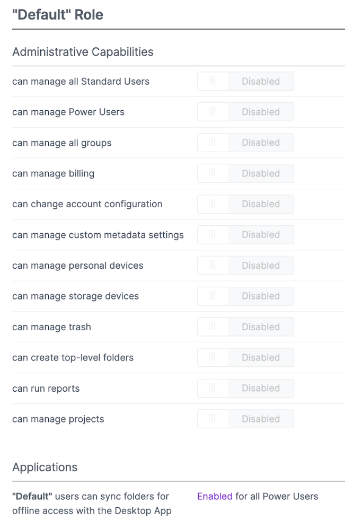Enable the 'can create top-level folders' switch
This screenshot has height=530, width=345.
245,358
